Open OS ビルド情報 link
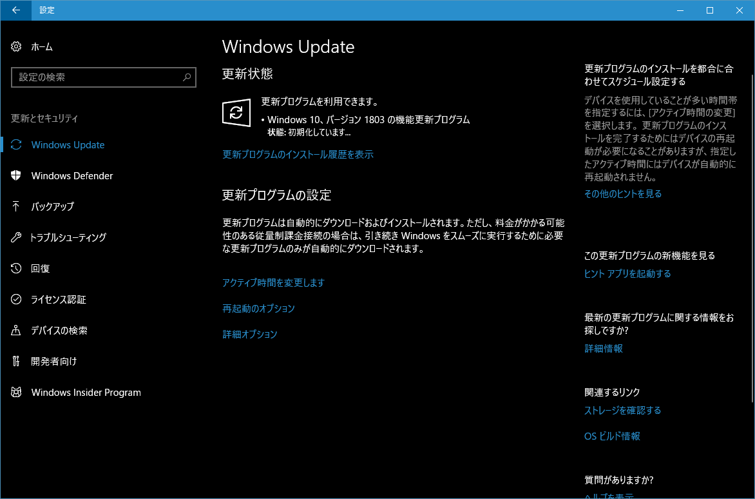Screen dimensions: 755x499 612,436
